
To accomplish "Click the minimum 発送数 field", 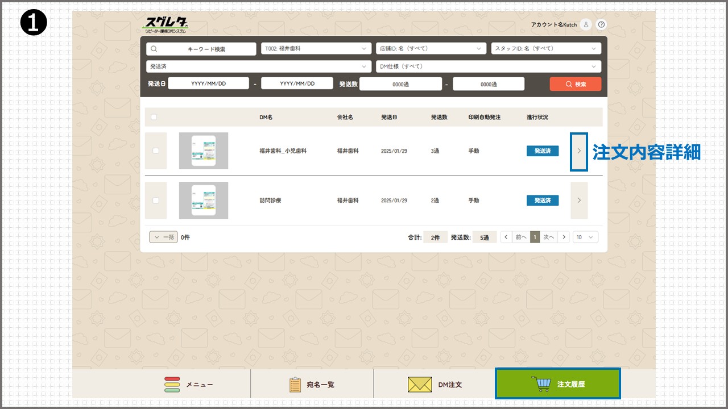I will 400,84.
